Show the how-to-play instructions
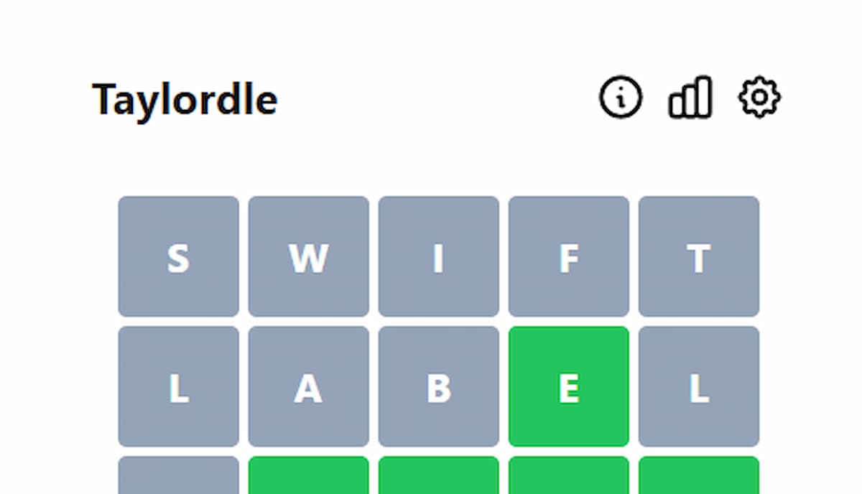 coord(621,98)
